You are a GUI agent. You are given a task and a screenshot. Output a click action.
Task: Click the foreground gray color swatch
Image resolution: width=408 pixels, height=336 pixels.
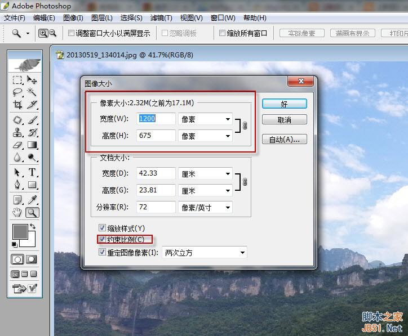coord(20,231)
